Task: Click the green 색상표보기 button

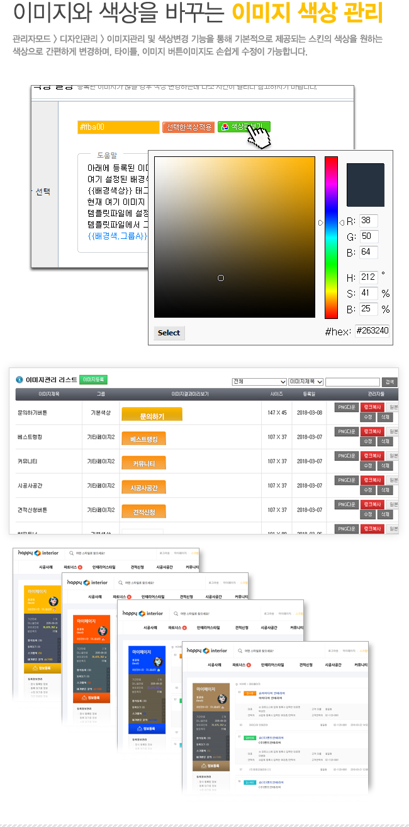Action: (244, 127)
